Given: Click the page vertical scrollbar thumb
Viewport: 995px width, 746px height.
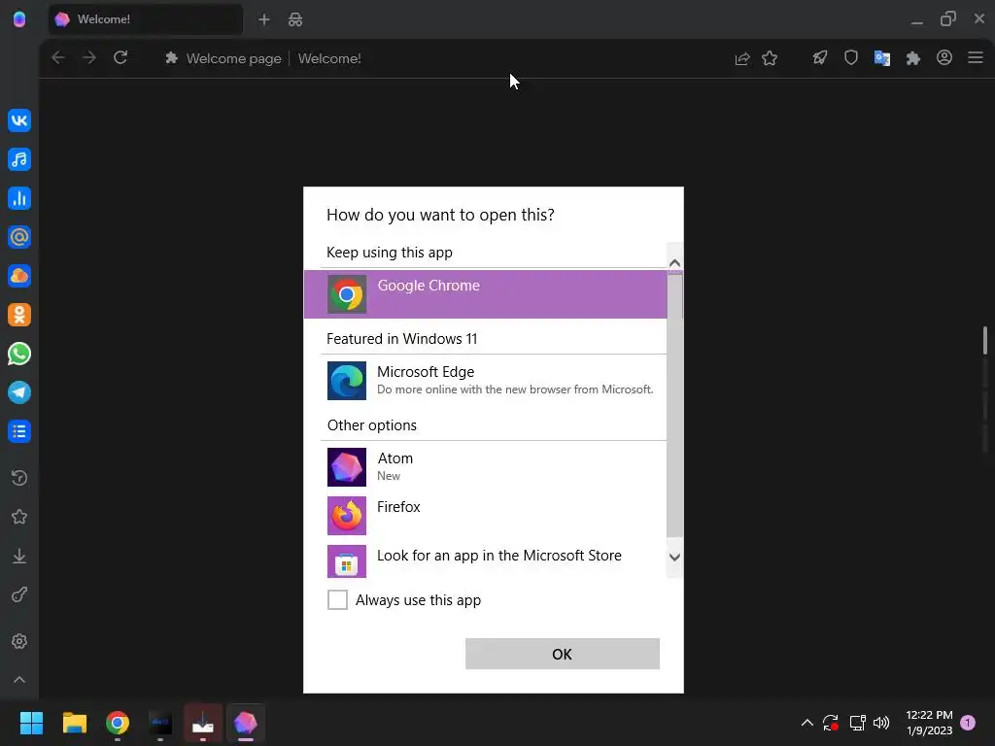Looking at the screenshot, I should [985, 341].
